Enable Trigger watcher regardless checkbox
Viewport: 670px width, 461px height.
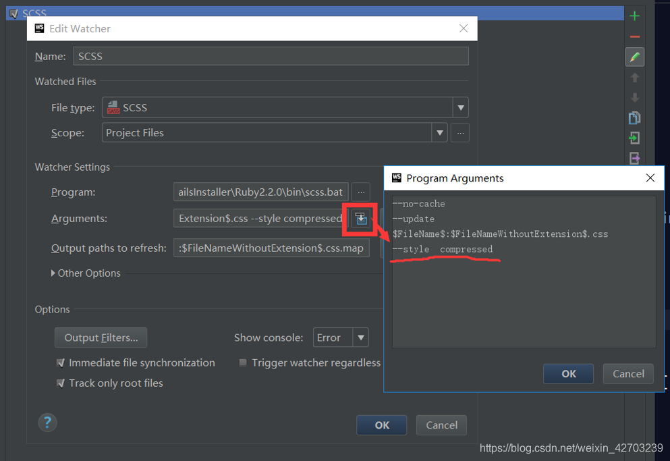point(243,362)
